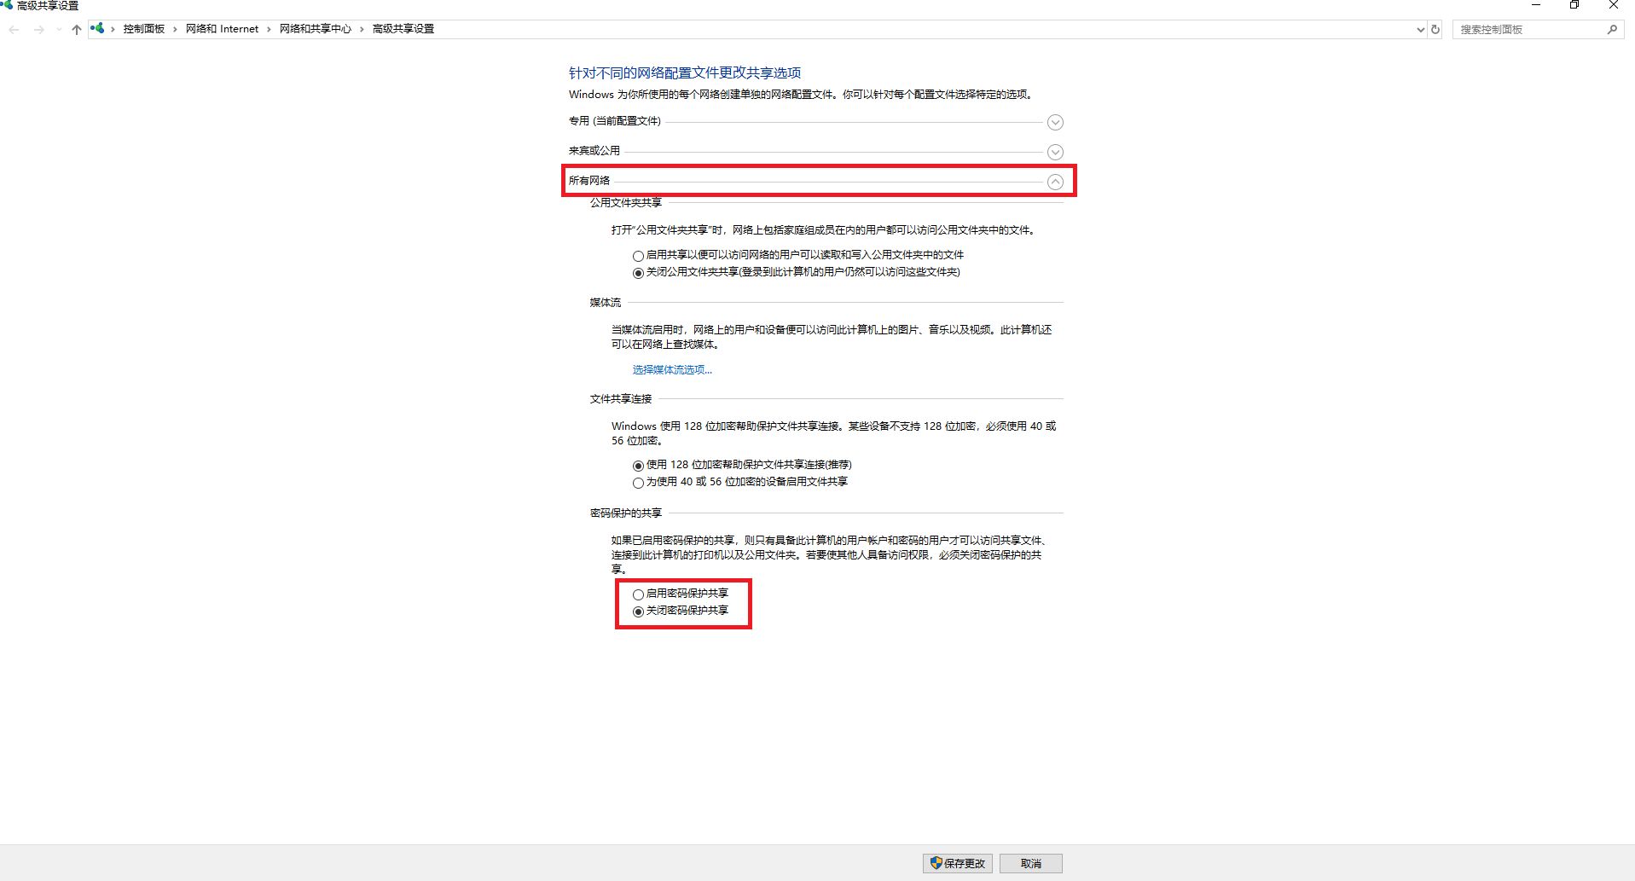This screenshot has width=1635, height=881.
Task: Go to 网络和共享中心 in breadcrumb
Action: [315, 29]
